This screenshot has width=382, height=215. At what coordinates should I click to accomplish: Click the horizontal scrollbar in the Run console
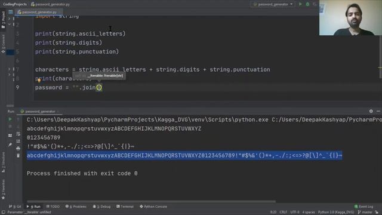[x=151, y=202]
